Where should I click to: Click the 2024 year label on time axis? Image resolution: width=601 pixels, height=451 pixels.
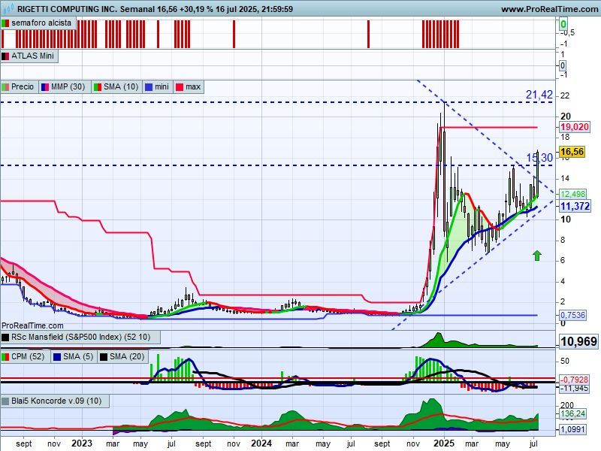pos(261,443)
